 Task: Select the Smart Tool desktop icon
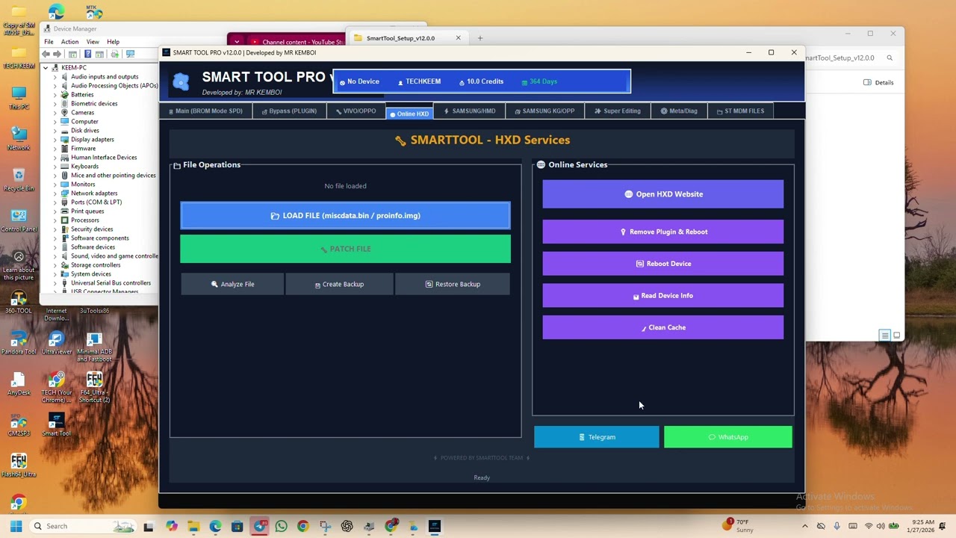click(x=56, y=424)
